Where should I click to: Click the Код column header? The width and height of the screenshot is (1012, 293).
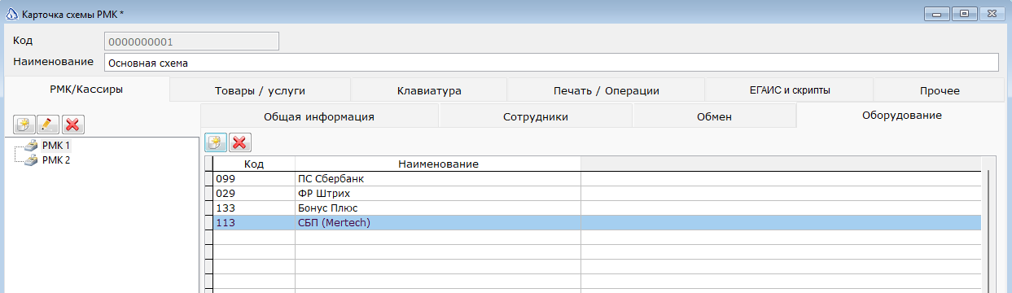coord(254,164)
